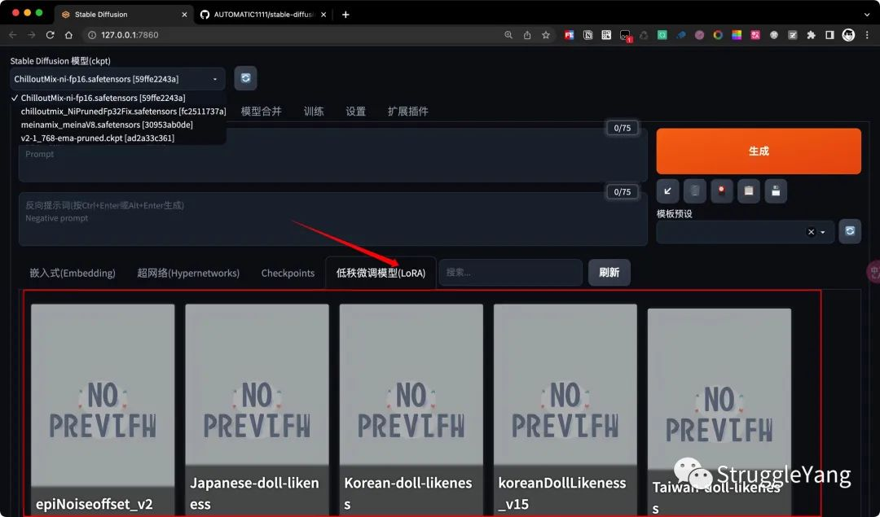The width and height of the screenshot is (880, 517).
Task: Open the pink translate extension icon
Action: click(755, 35)
